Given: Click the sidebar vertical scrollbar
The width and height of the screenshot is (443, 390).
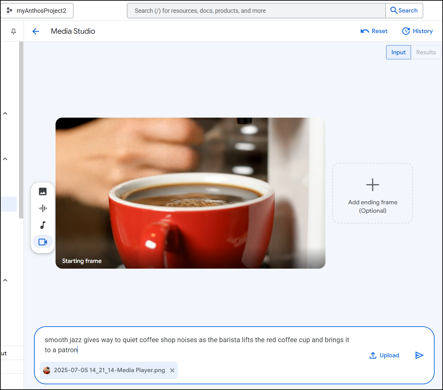Looking at the screenshot, I should pos(21,130).
